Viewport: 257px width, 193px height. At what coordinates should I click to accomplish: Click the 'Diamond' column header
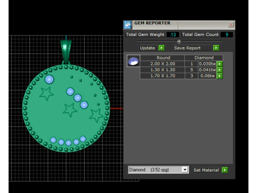[204, 58]
